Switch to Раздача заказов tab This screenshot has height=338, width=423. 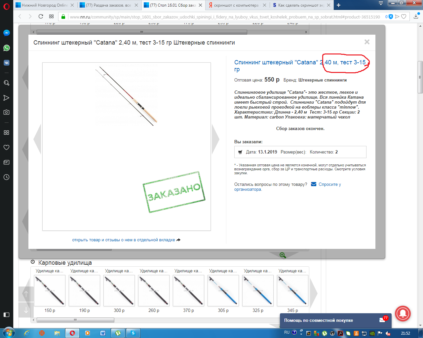pos(109,5)
